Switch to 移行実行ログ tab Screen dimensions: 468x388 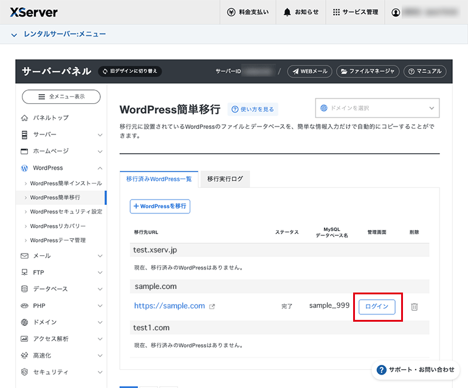coord(225,179)
